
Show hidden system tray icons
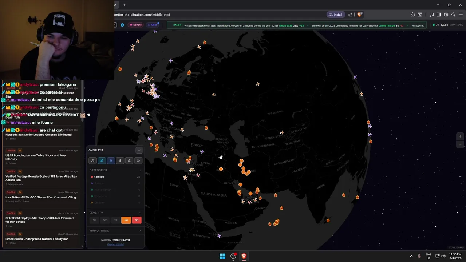411,256
